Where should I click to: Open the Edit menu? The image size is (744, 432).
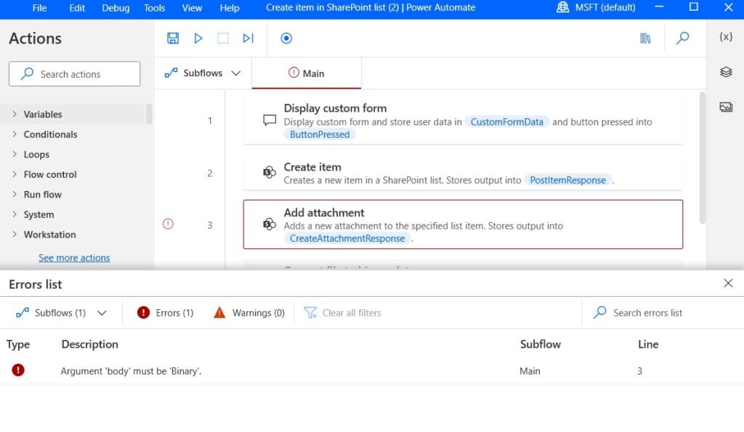coord(77,8)
